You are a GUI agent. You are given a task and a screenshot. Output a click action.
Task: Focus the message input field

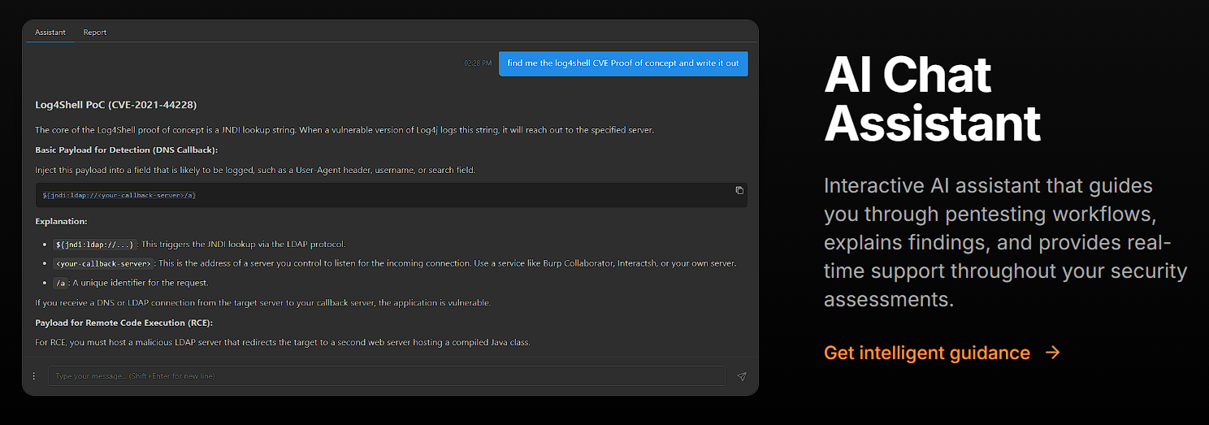386,376
